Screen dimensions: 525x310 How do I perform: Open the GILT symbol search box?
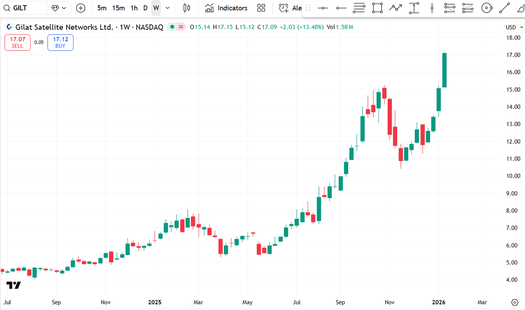[x=24, y=8]
